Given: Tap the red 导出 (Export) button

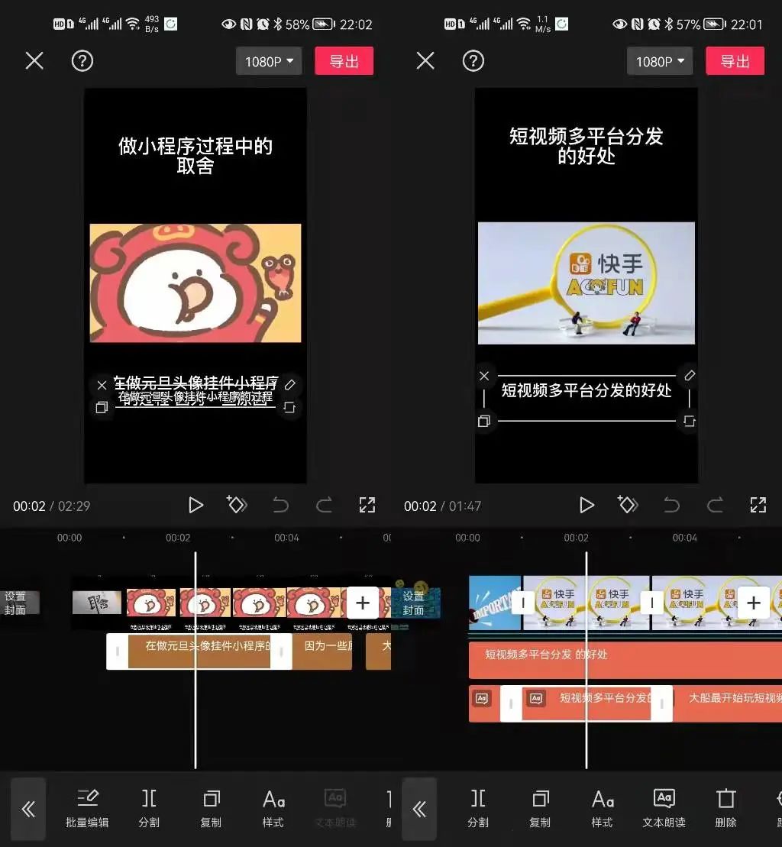Looking at the screenshot, I should point(344,61).
